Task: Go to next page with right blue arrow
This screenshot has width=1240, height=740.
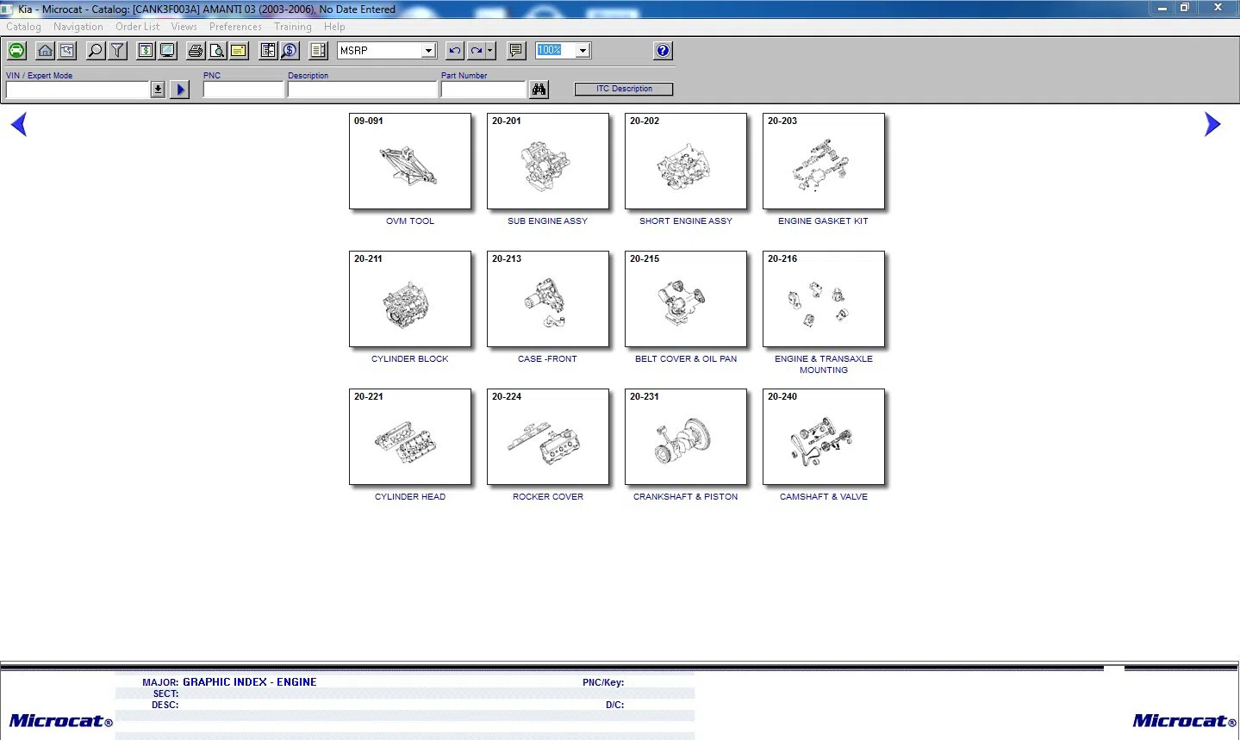Action: [x=1212, y=125]
